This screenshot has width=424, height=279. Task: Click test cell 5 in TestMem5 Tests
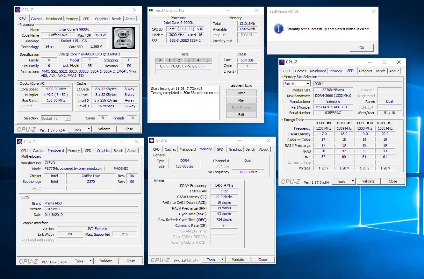(x=208, y=60)
